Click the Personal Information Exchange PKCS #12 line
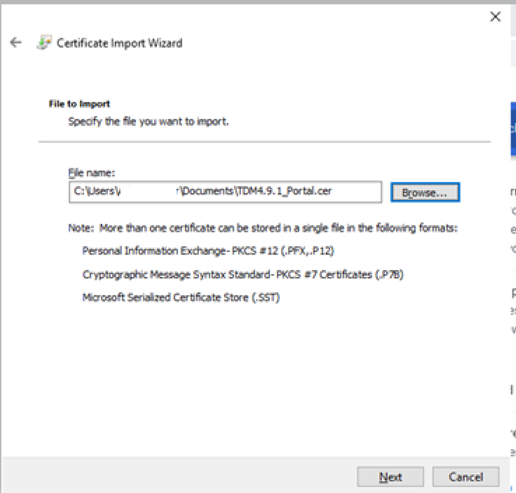Viewport: 516px width, 493px height. (x=208, y=251)
